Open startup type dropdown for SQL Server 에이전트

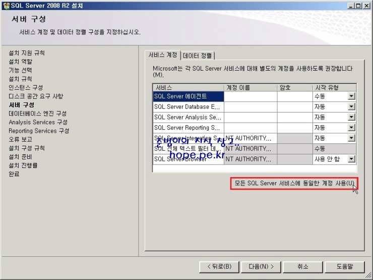coord(351,96)
